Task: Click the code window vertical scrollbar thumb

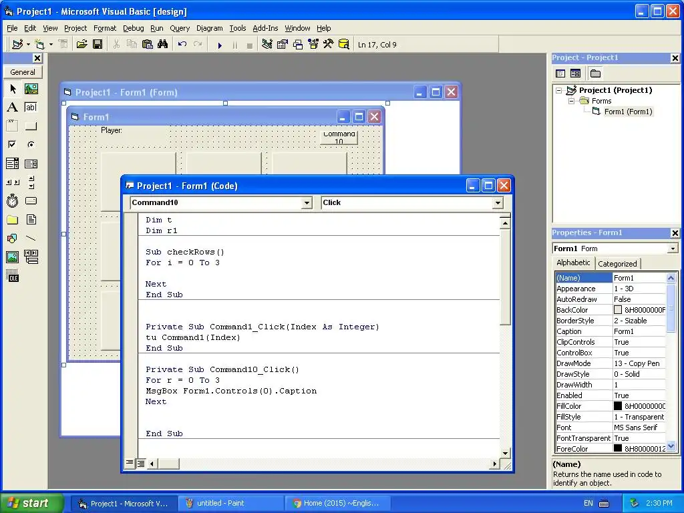Action: (505, 277)
